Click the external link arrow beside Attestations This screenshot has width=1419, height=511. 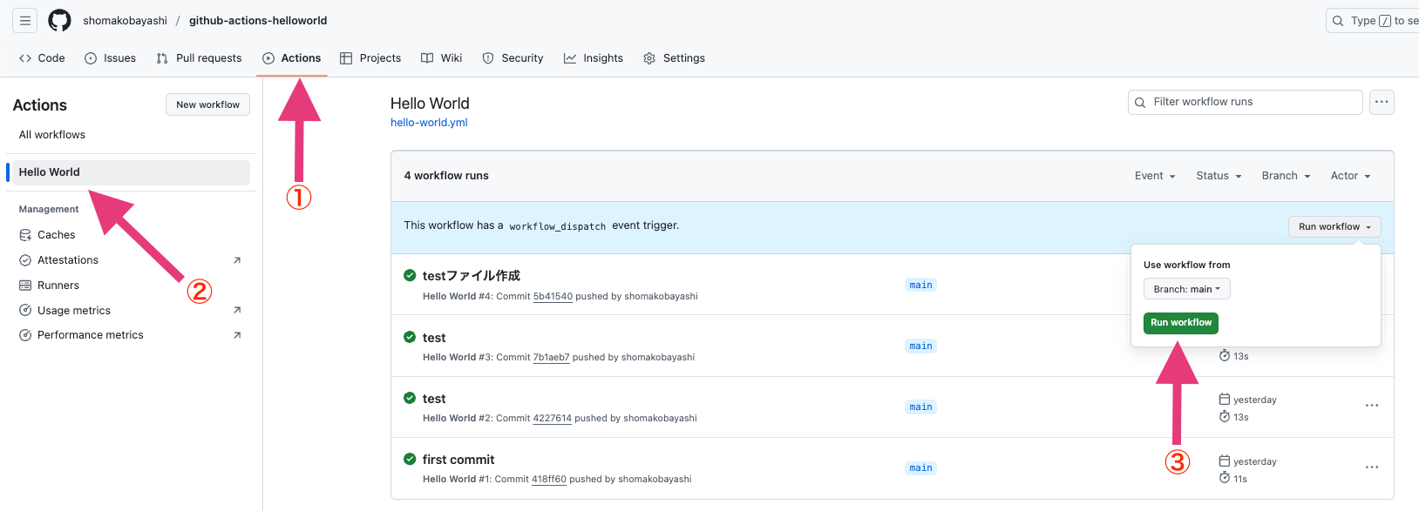pyautogui.click(x=237, y=260)
